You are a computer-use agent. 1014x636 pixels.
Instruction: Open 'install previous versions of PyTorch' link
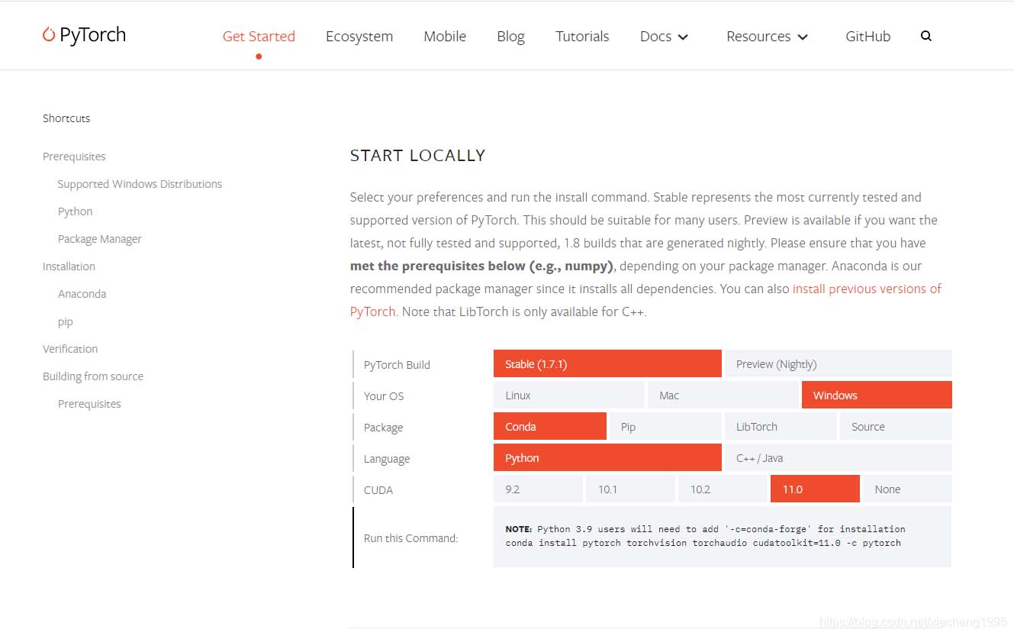pos(867,289)
